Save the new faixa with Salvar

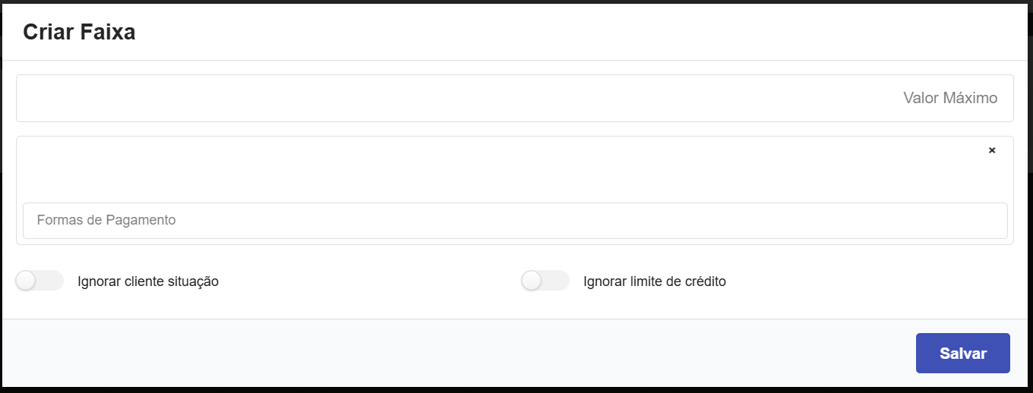click(x=962, y=353)
